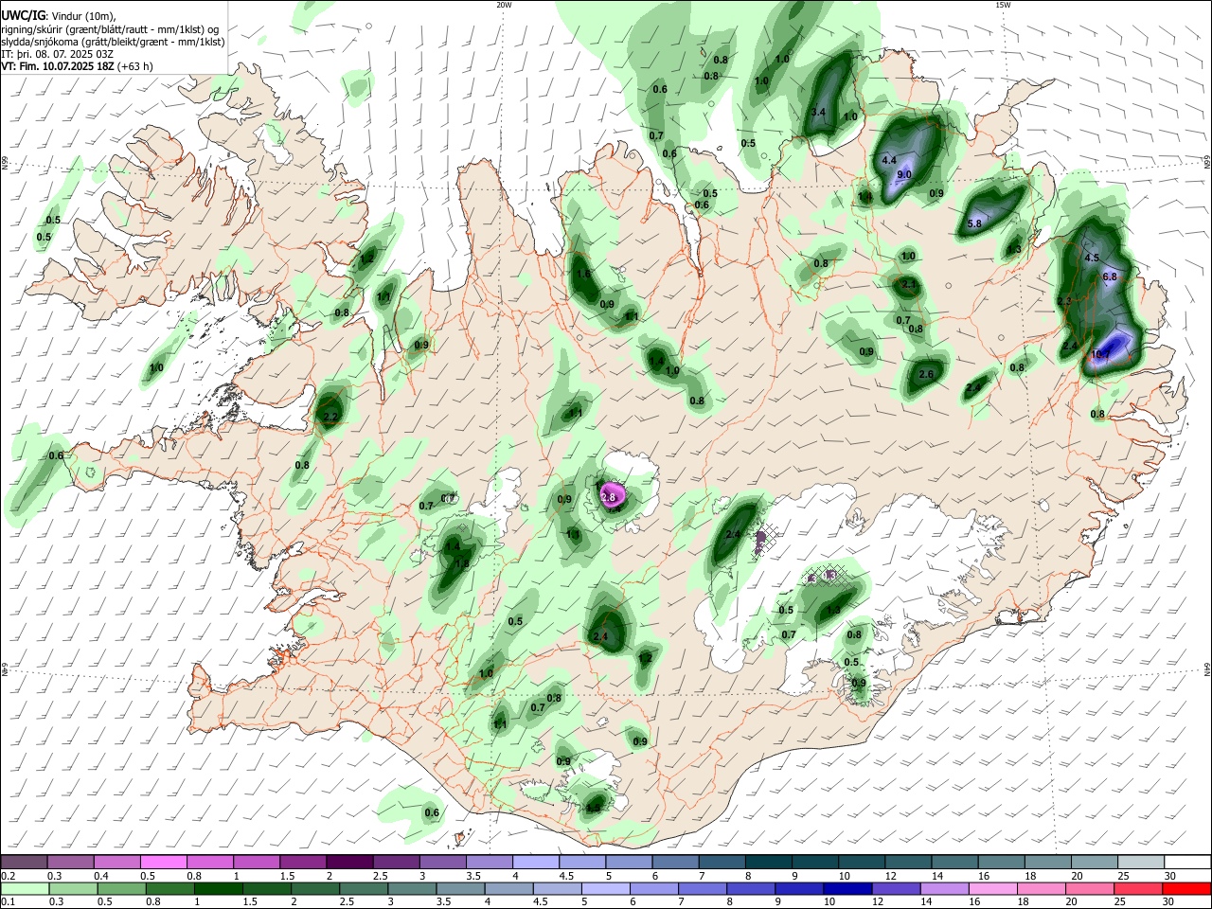This screenshot has width=1212, height=909.
Task: Click the 'rigning/skúrir' legend description line
Action: pyautogui.click(x=110, y=29)
